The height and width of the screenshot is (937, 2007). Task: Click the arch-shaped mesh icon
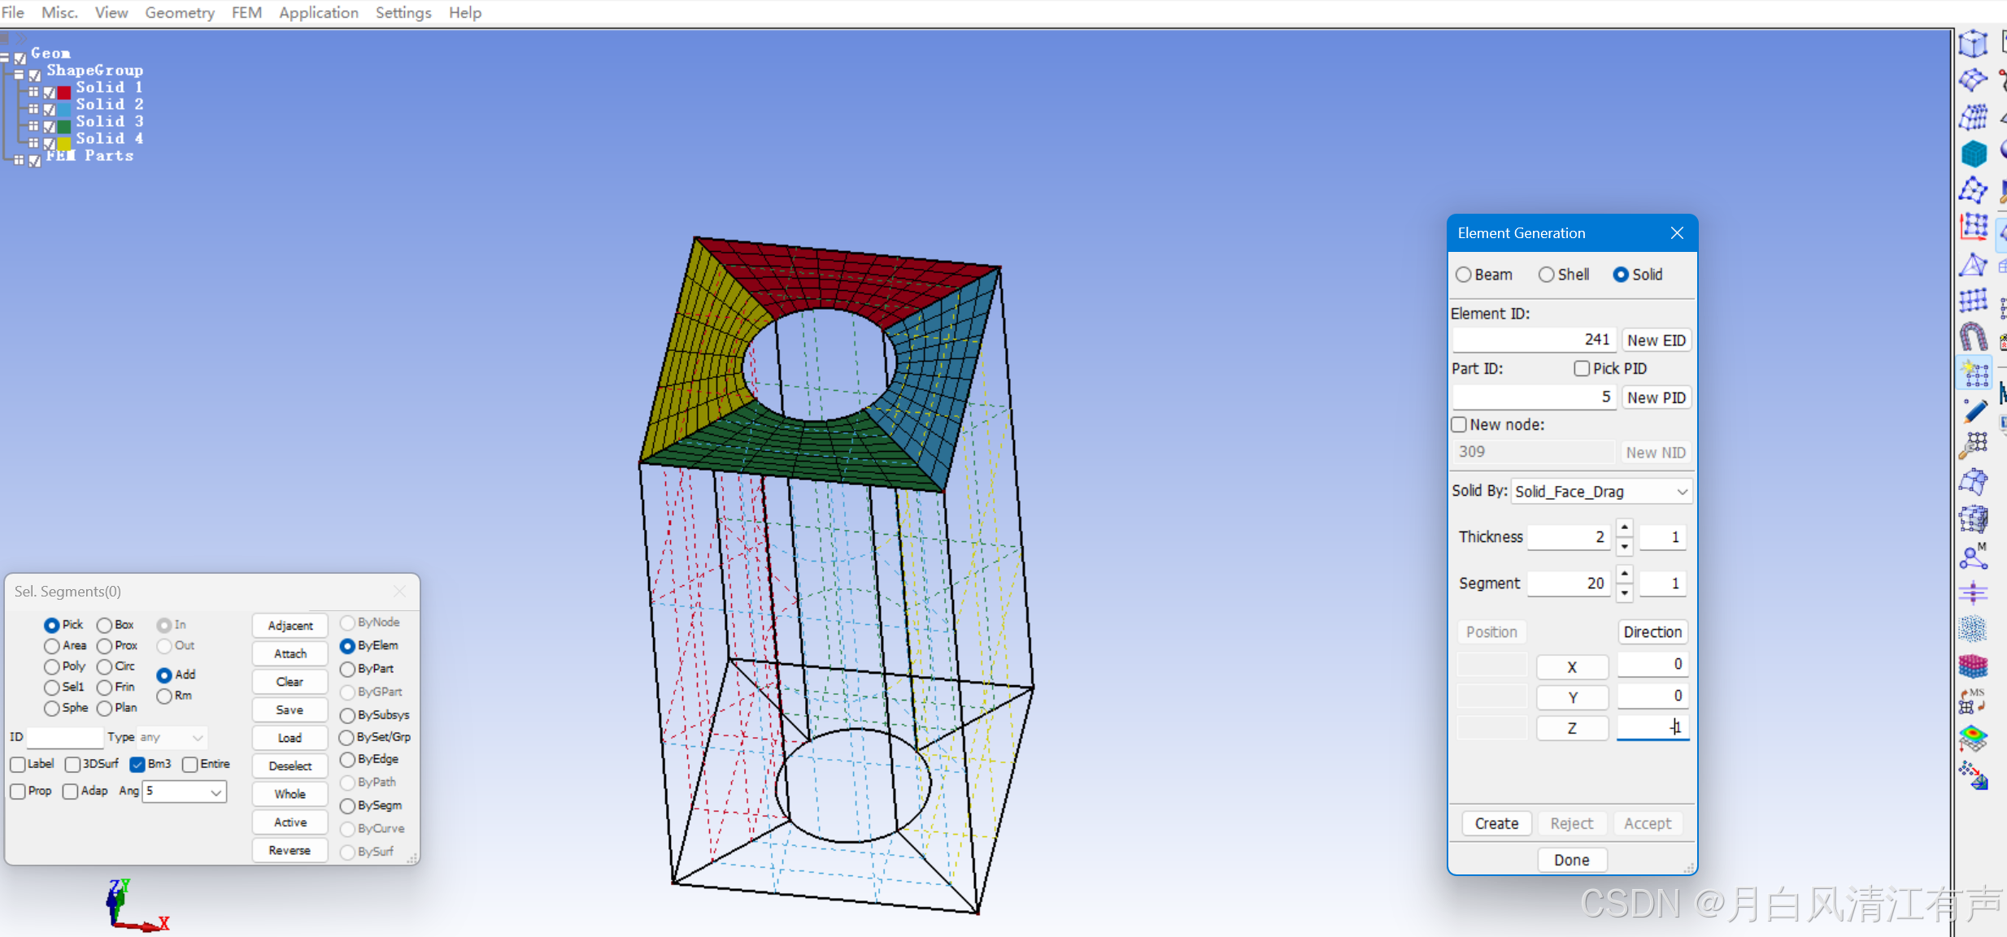click(x=1973, y=336)
